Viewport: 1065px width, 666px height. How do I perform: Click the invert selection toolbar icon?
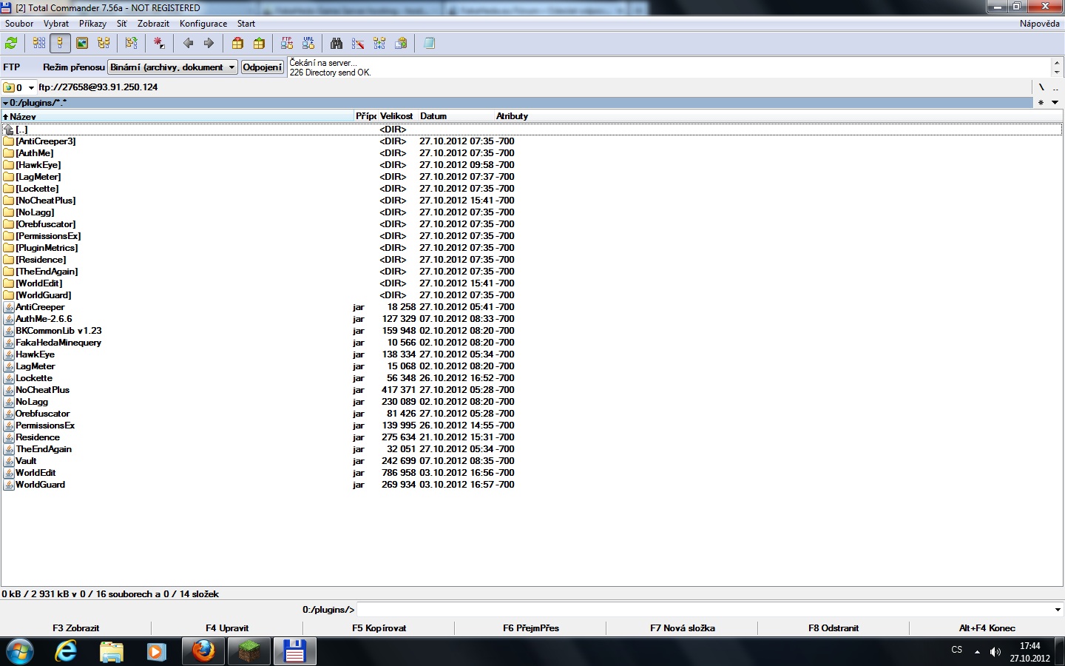[x=159, y=44]
